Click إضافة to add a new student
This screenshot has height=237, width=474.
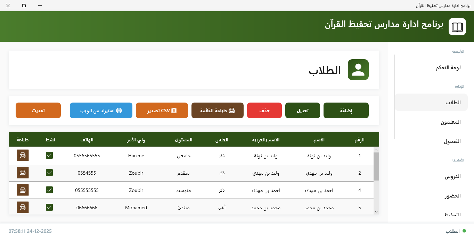click(x=346, y=110)
